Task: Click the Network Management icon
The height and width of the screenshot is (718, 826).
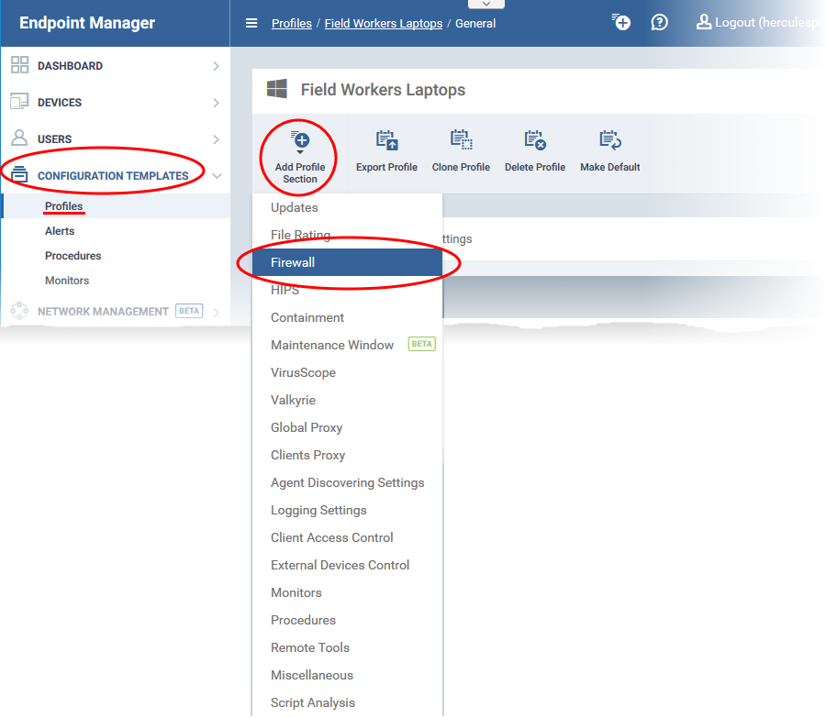Action: point(19,311)
